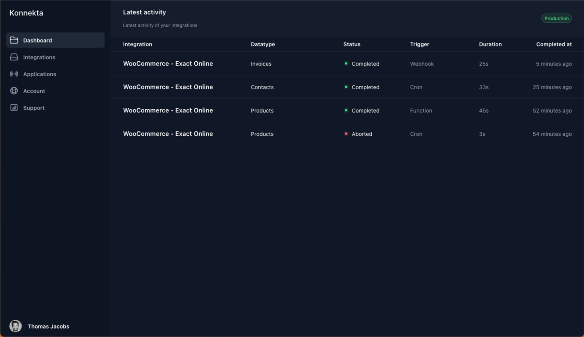Click the Applications signal icon
584x337 pixels.
coord(14,74)
